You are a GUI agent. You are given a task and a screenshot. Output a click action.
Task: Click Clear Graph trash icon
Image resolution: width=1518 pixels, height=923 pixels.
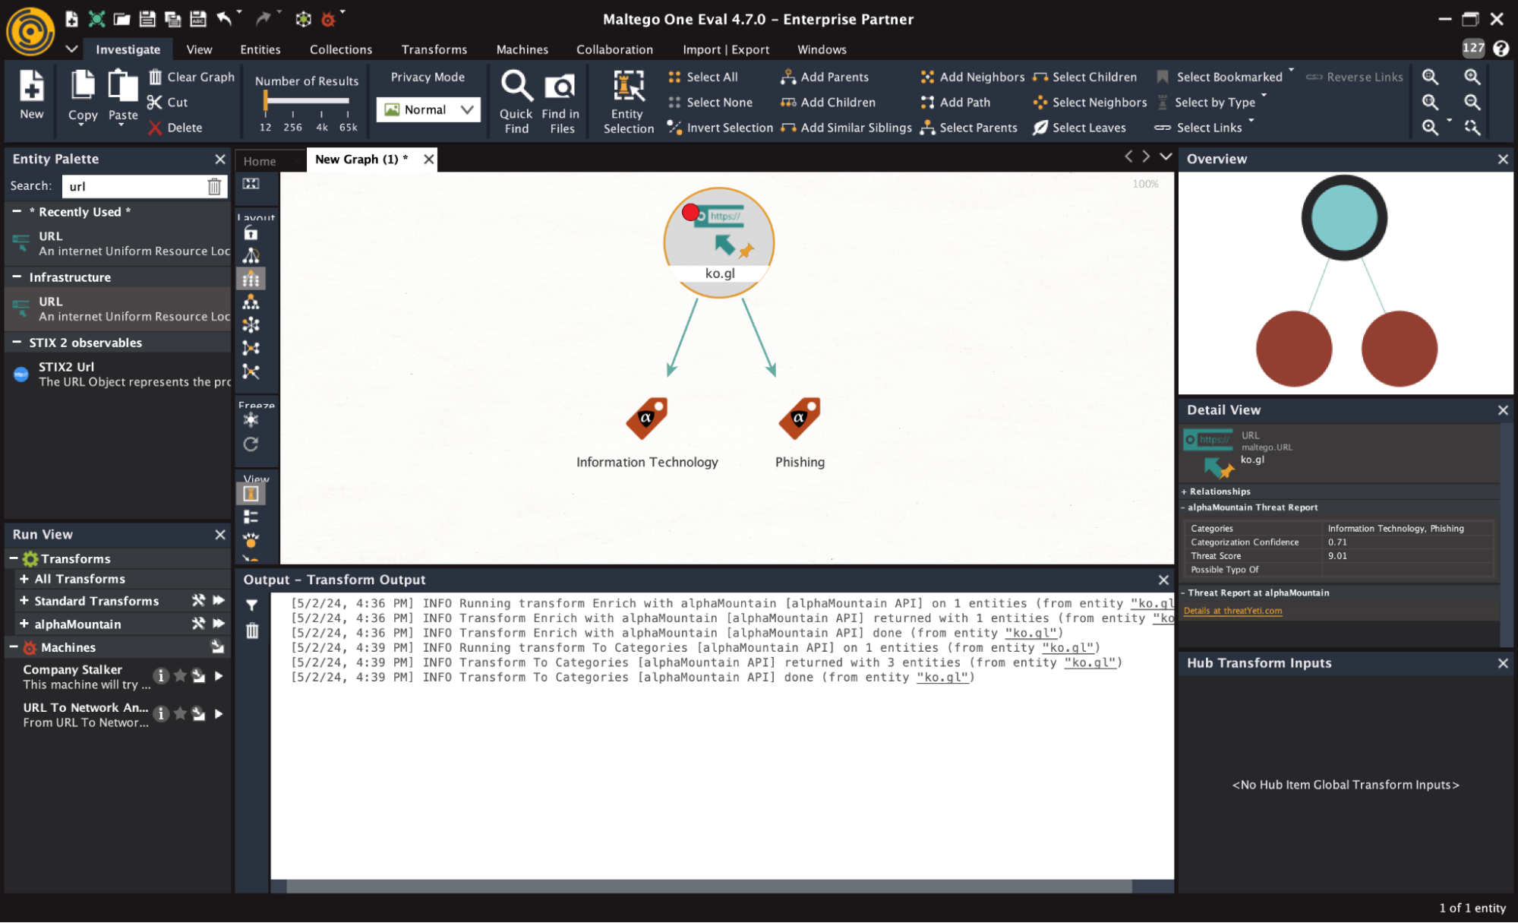click(x=155, y=77)
